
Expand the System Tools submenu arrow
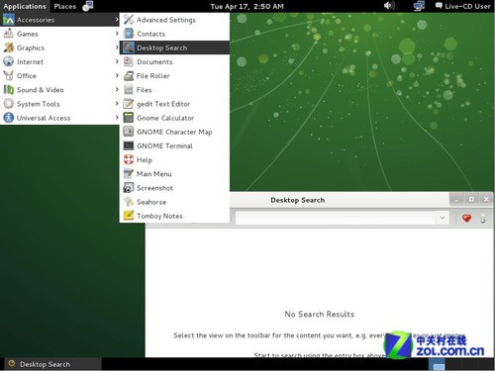[x=117, y=104]
